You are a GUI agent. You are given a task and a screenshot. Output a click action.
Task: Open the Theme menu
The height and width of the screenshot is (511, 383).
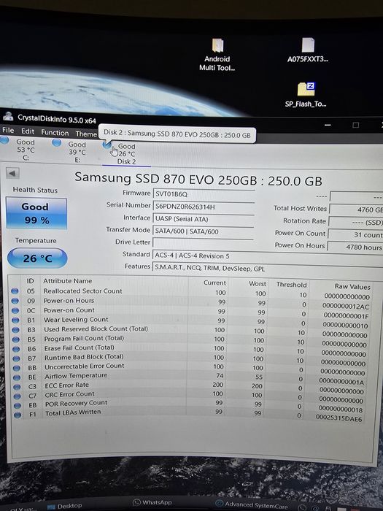pyautogui.click(x=86, y=134)
